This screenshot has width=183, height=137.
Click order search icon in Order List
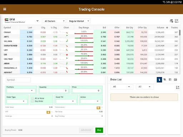[x=165, y=80]
